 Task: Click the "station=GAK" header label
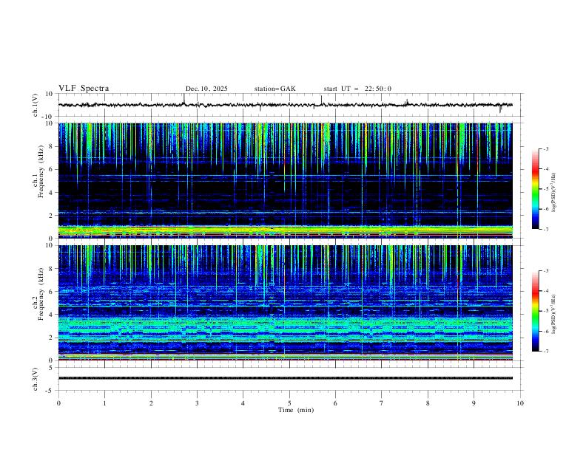pyautogui.click(x=275, y=89)
